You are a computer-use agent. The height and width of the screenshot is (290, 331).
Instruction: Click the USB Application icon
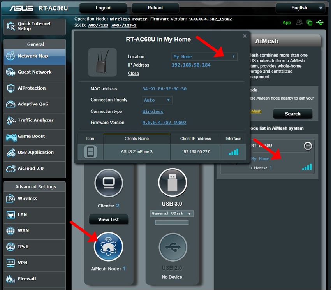point(11,153)
